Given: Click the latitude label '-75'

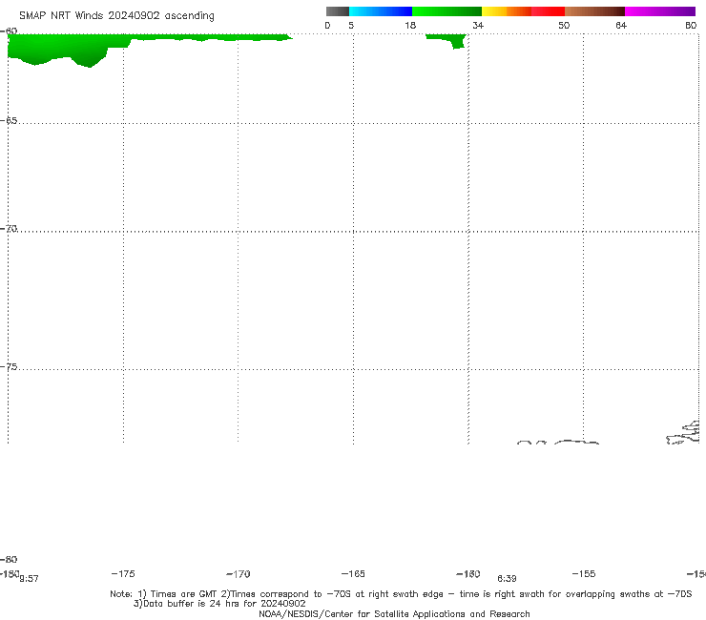Looking at the screenshot, I should [9, 367].
